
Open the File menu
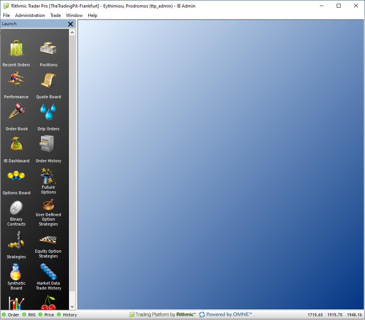click(6, 15)
